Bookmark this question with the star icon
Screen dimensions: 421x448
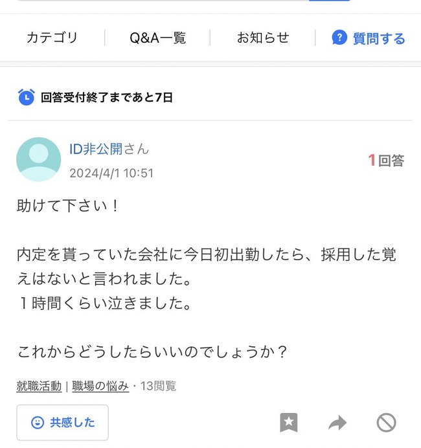point(289,423)
